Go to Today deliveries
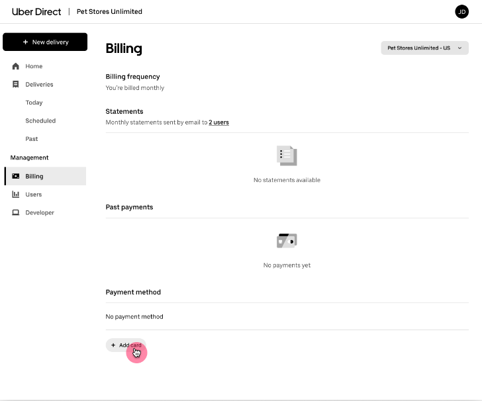This screenshot has width=482, height=401. (34, 103)
